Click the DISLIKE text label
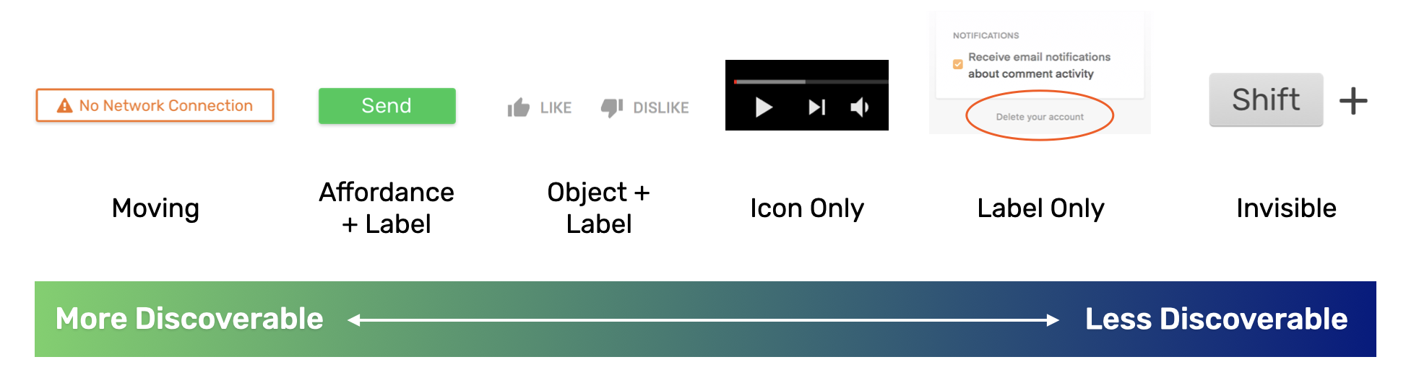The height and width of the screenshot is (388, 1406). click(661, 108)
